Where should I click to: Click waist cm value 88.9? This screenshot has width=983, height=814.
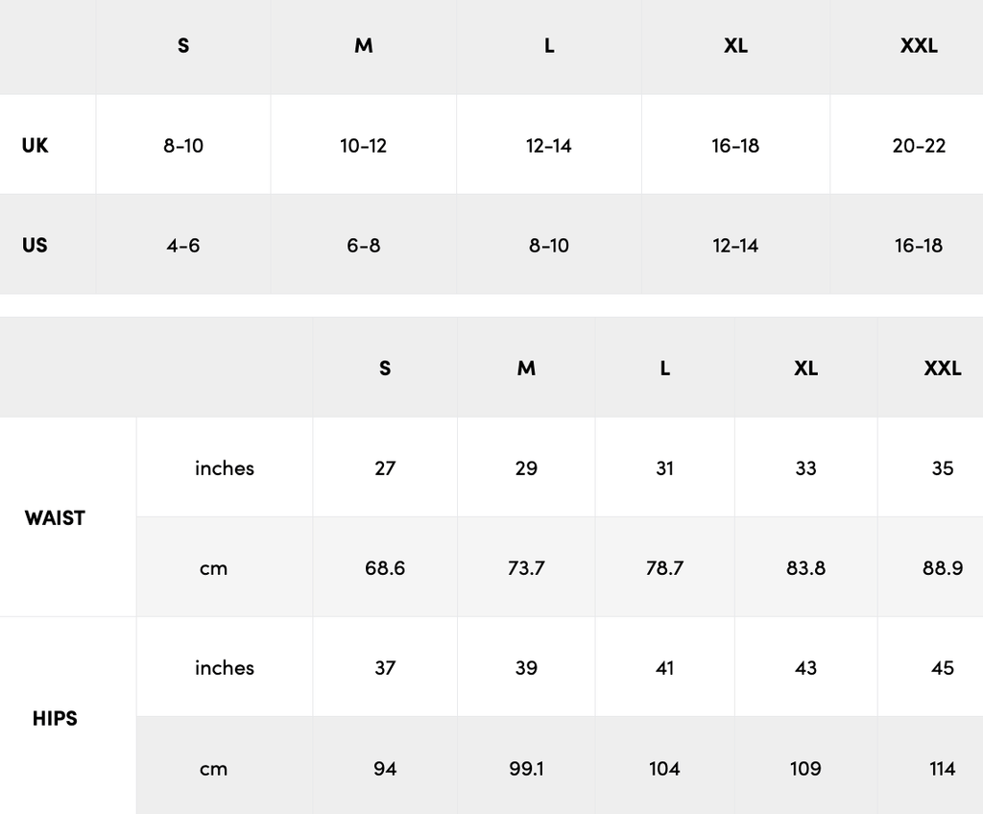(x=943, y=568)
